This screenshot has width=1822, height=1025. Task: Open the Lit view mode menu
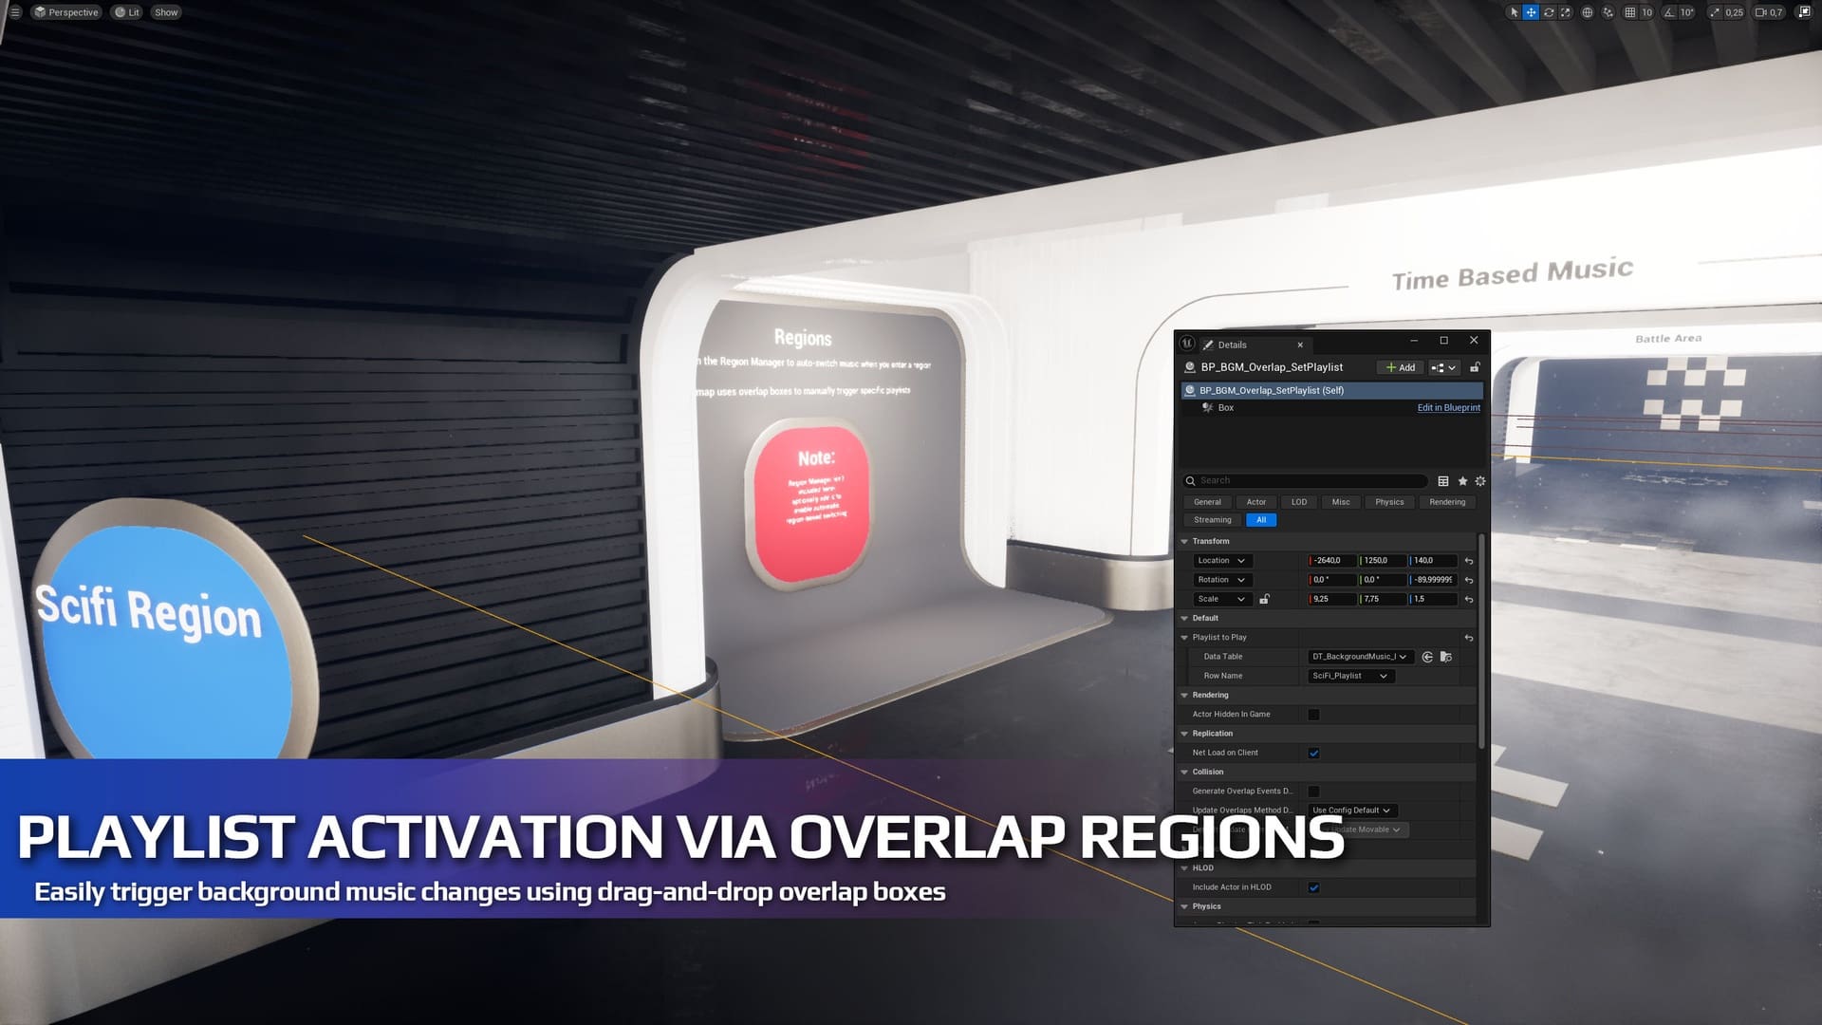click(127, 12)
